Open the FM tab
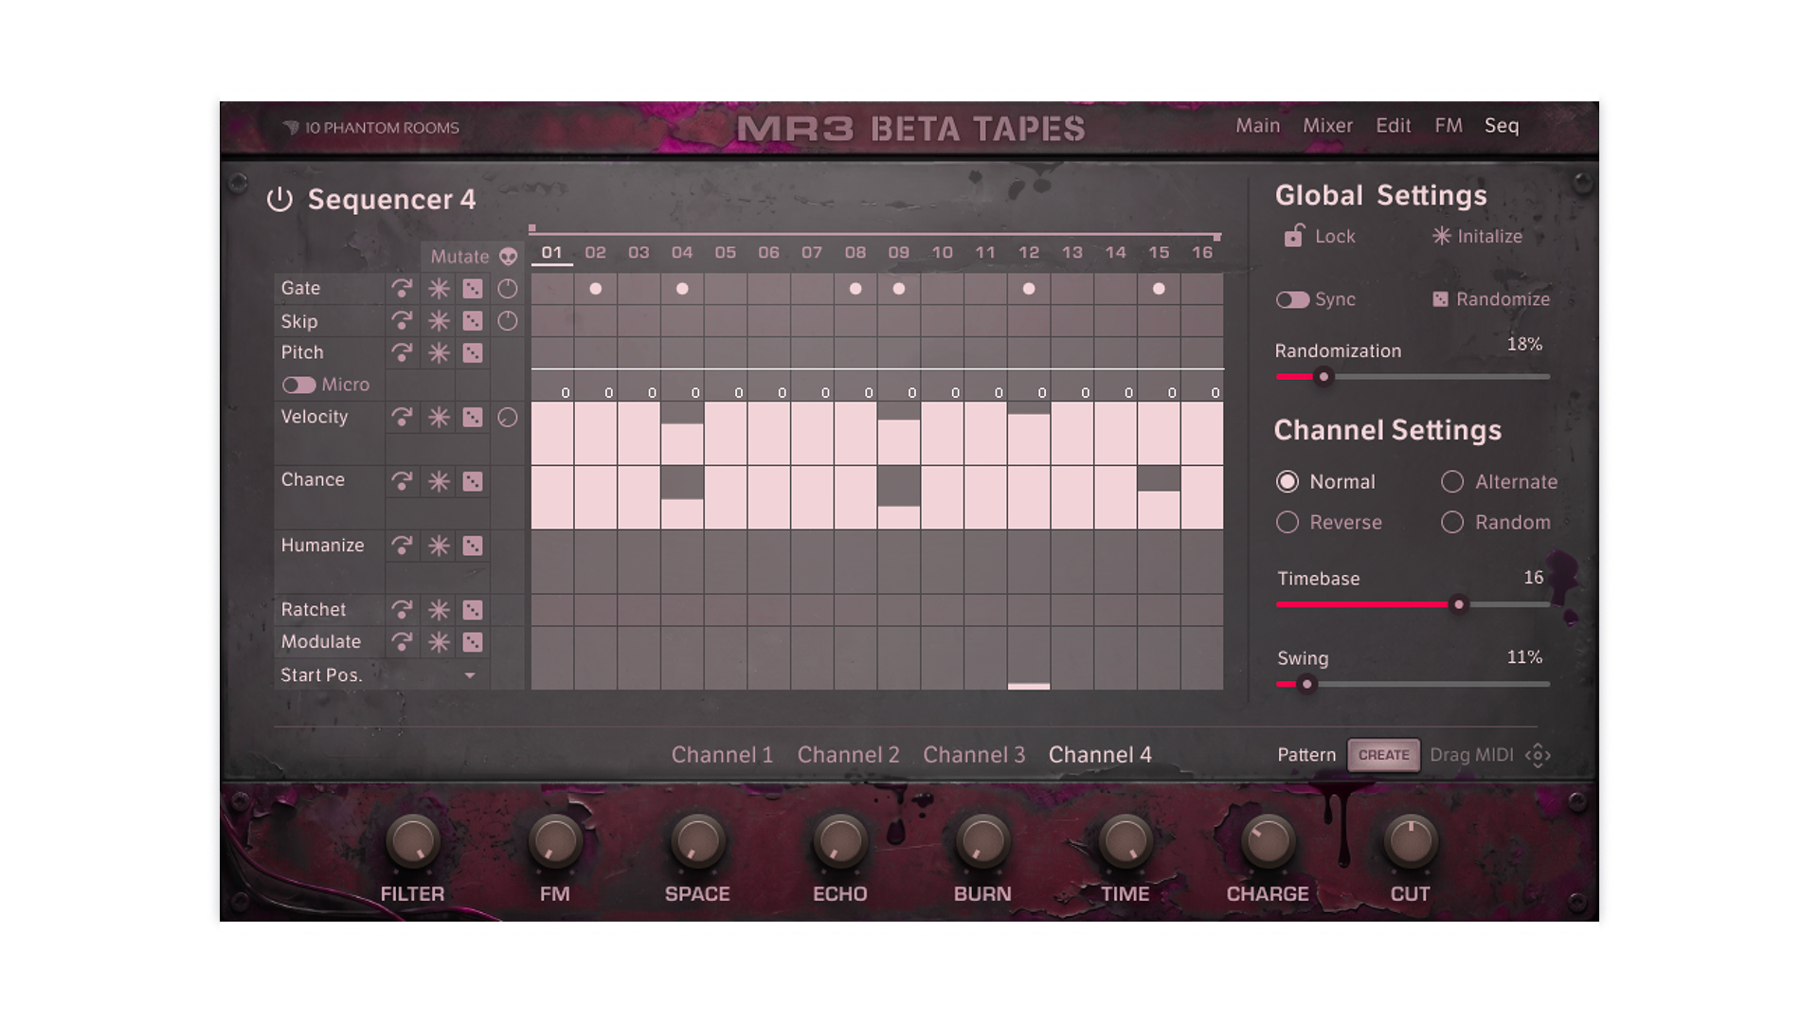Screen dimensions: 1819x1023 pos(1449,126)
